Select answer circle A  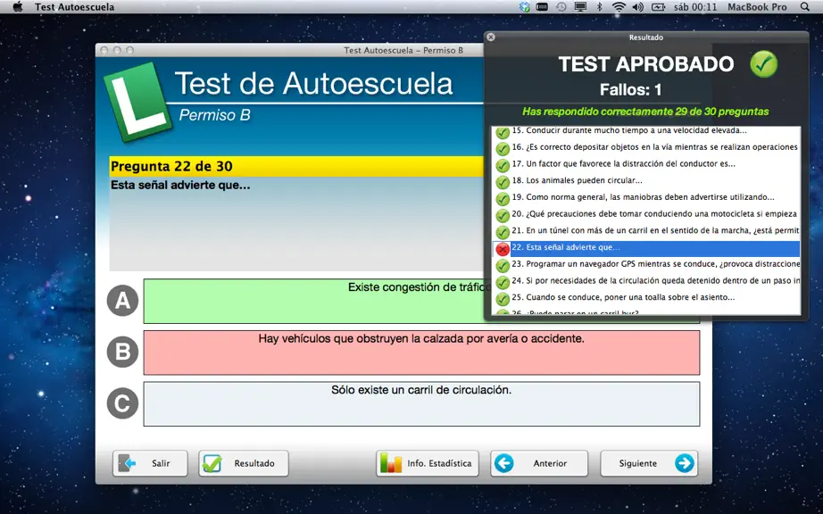[x=122, y=301]
